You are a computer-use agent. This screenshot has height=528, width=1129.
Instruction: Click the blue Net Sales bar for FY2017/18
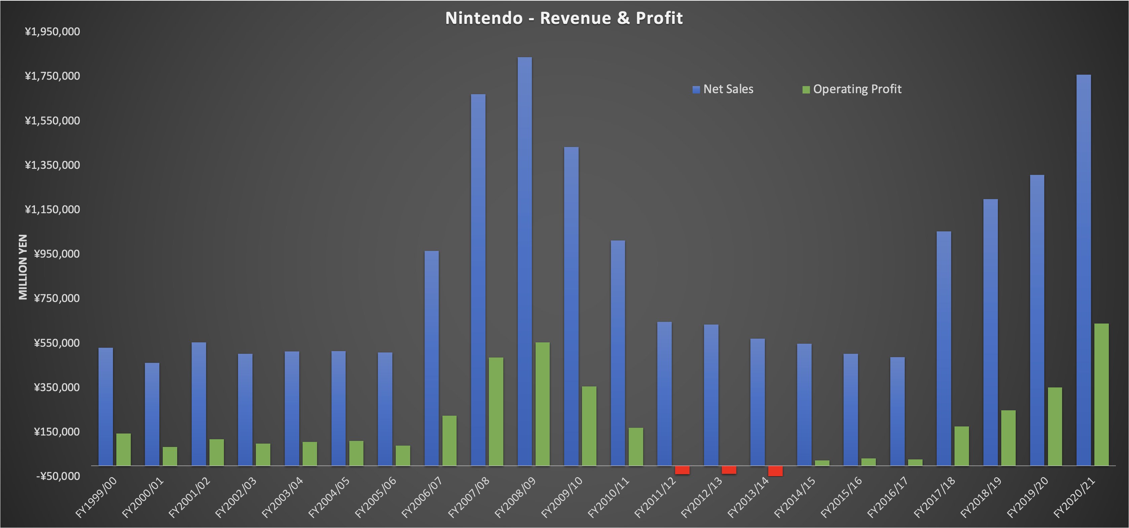click(944, 349)
